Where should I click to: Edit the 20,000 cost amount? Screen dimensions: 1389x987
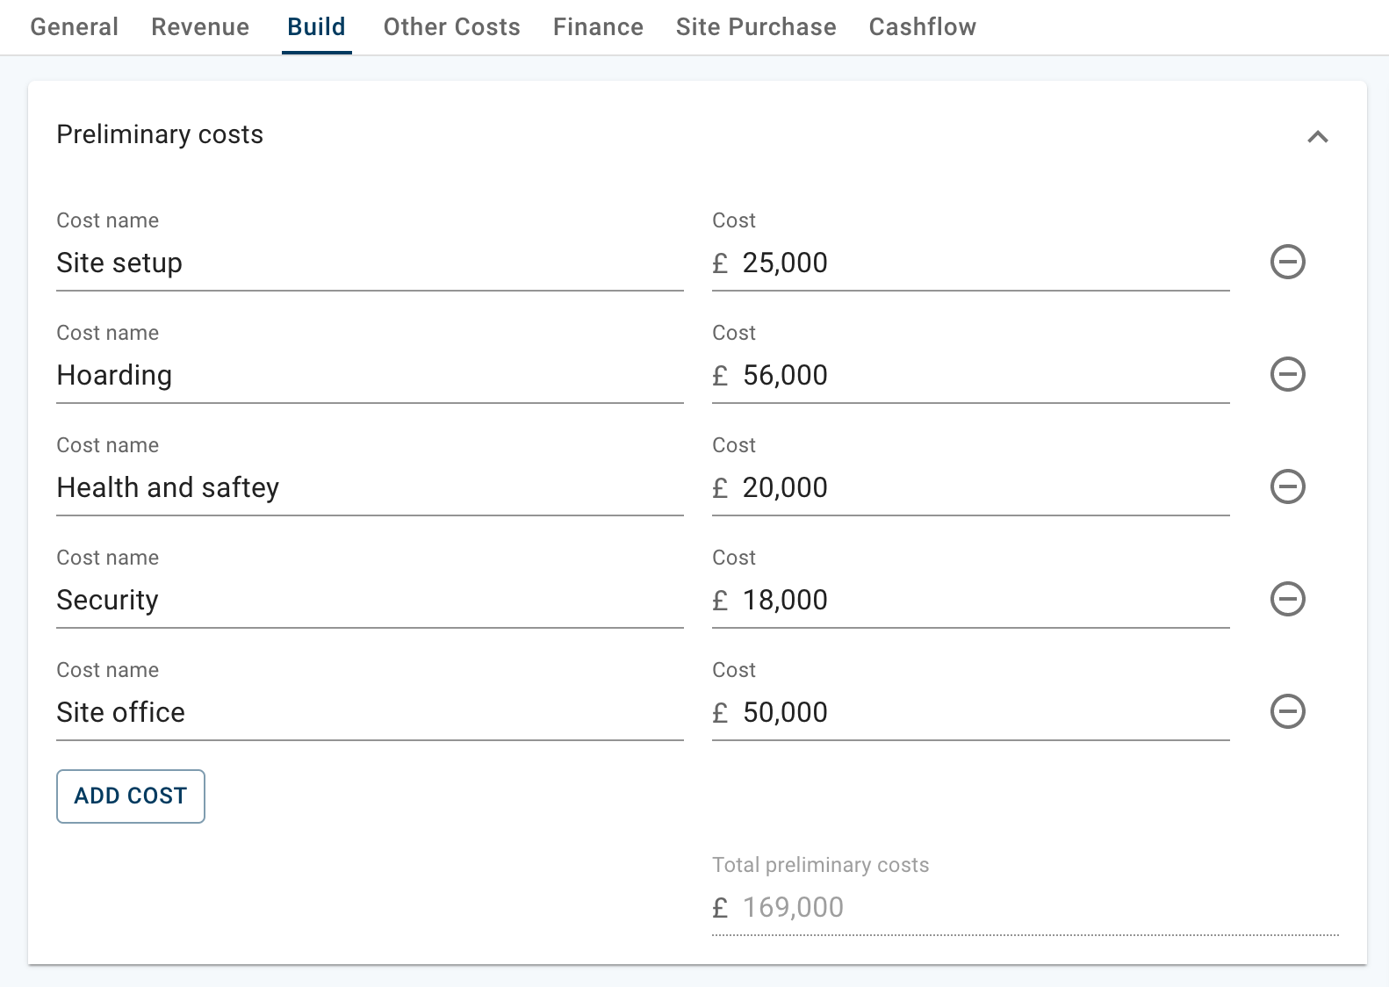click(x=970, y=487)
